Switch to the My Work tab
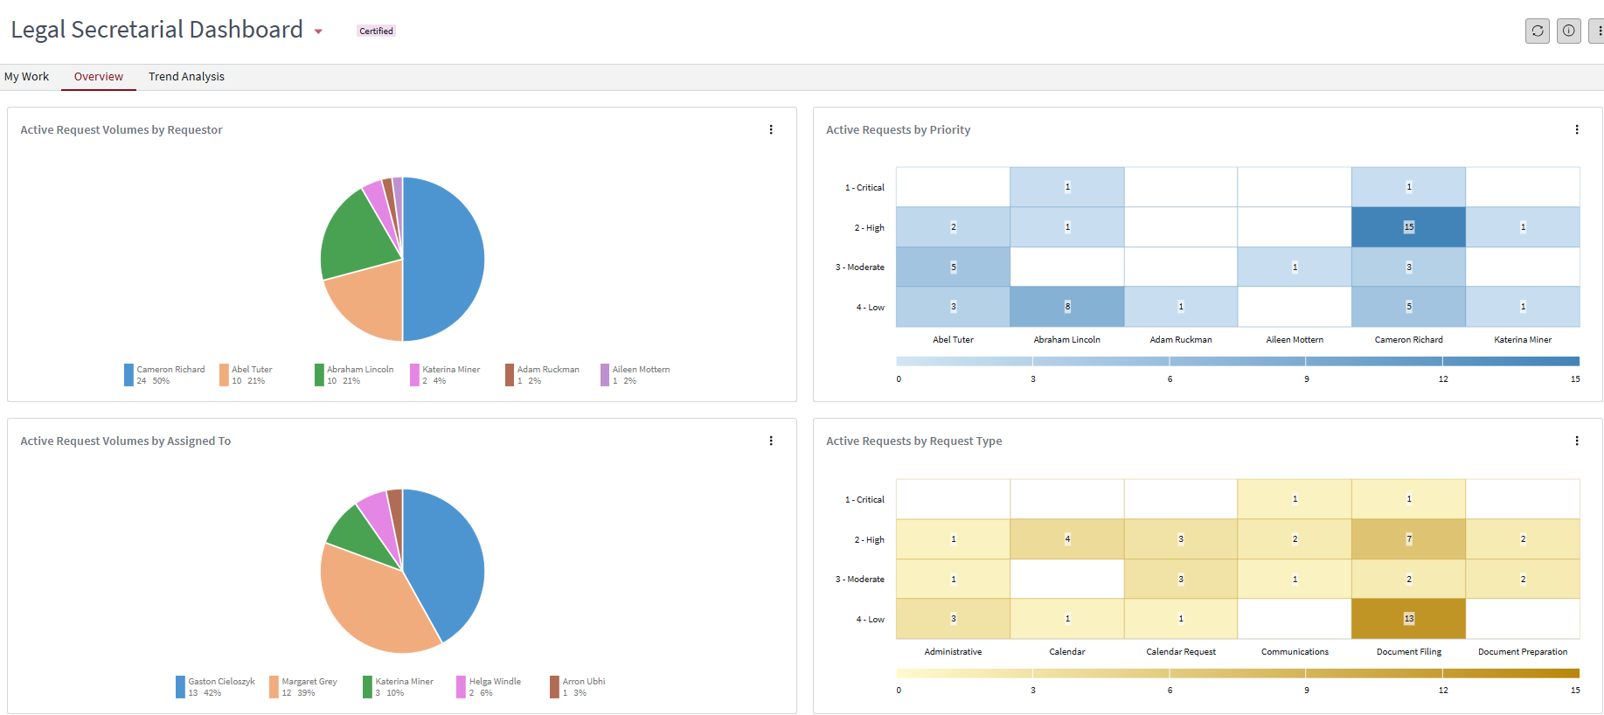Screen dimensions: 1604x715 [27, 77]
